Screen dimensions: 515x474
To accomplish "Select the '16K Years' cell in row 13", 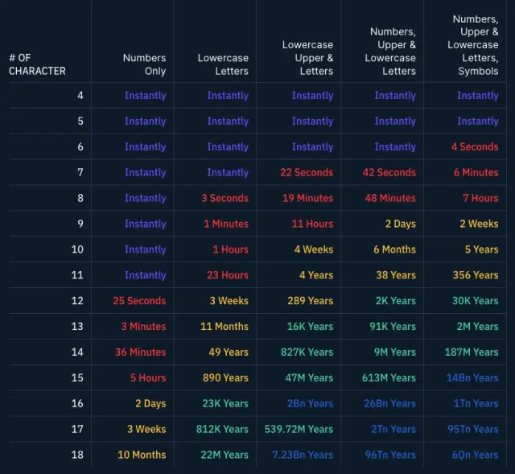I will [x=310, y=327].
